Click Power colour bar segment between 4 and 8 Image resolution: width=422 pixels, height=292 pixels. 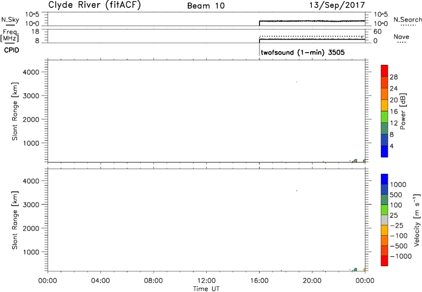385,140
